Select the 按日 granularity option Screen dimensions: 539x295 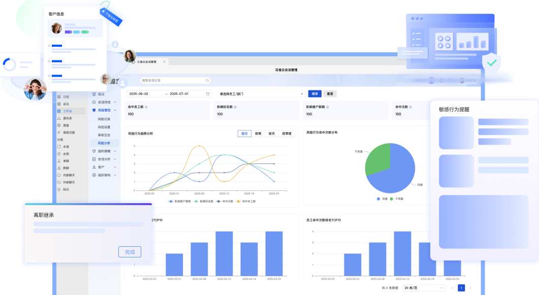[x=244, y=134]
